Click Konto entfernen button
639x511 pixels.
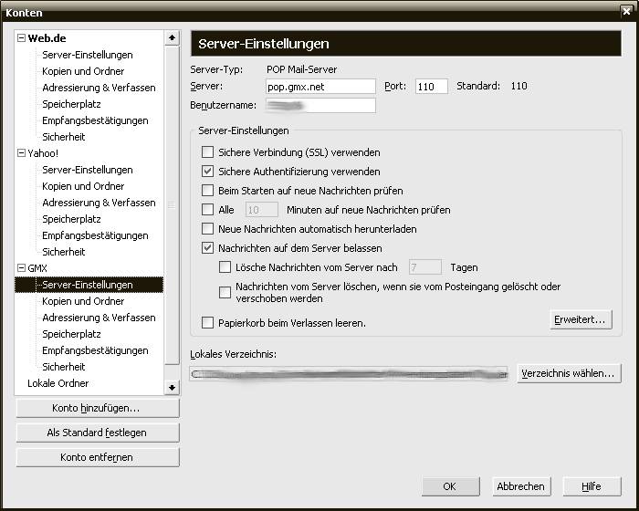click(x=98, y=457)
